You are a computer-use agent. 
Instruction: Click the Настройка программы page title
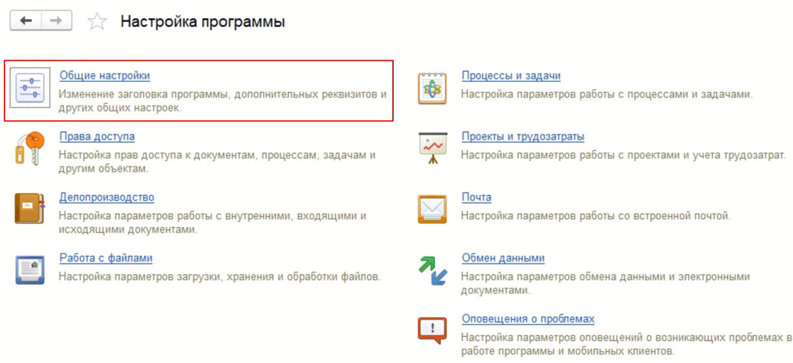202,22
